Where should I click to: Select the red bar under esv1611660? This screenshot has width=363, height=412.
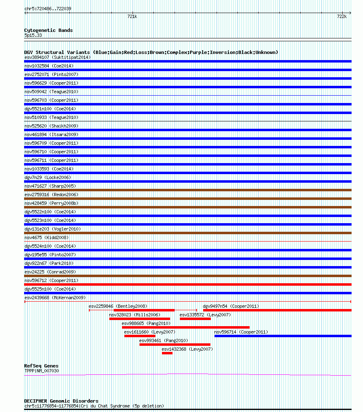tap(140, 336)
